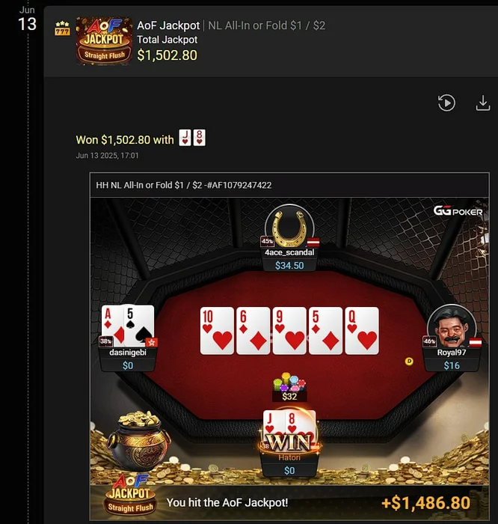Click the 777 slot icon
This screenshot has width=498, height=524.
tap(62, 28)
